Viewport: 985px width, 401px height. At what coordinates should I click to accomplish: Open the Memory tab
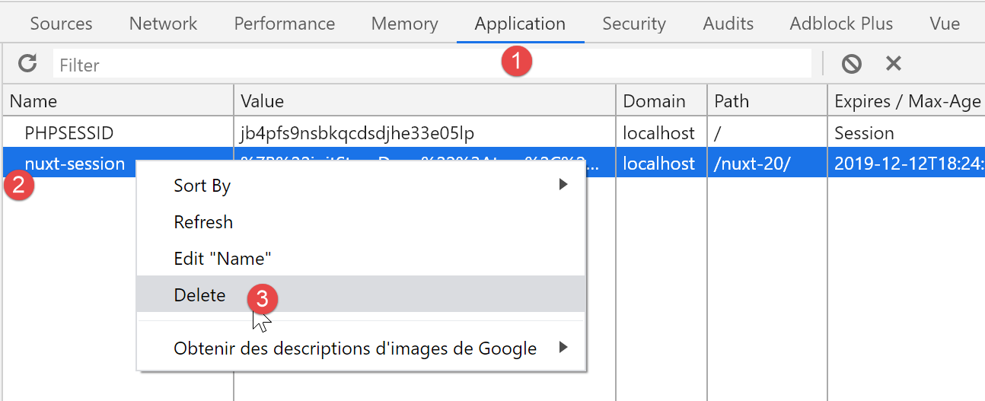[x=404, y=24]
